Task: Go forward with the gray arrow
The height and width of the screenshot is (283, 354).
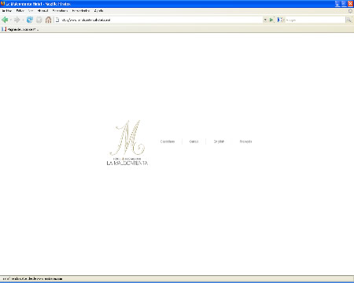Action: (x=17, y=20)
